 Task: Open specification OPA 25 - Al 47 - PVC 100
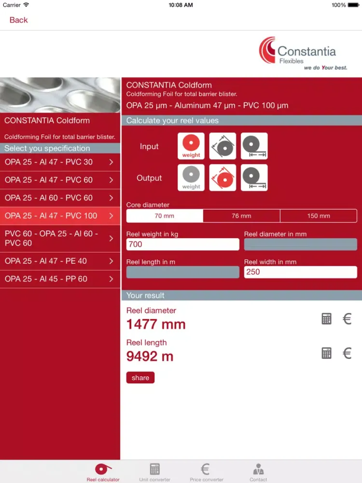coord(60,216)
